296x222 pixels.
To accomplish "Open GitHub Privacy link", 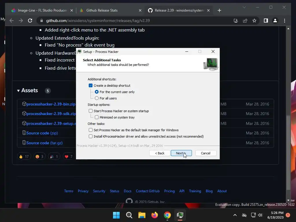I will click(x=83, y=191).
